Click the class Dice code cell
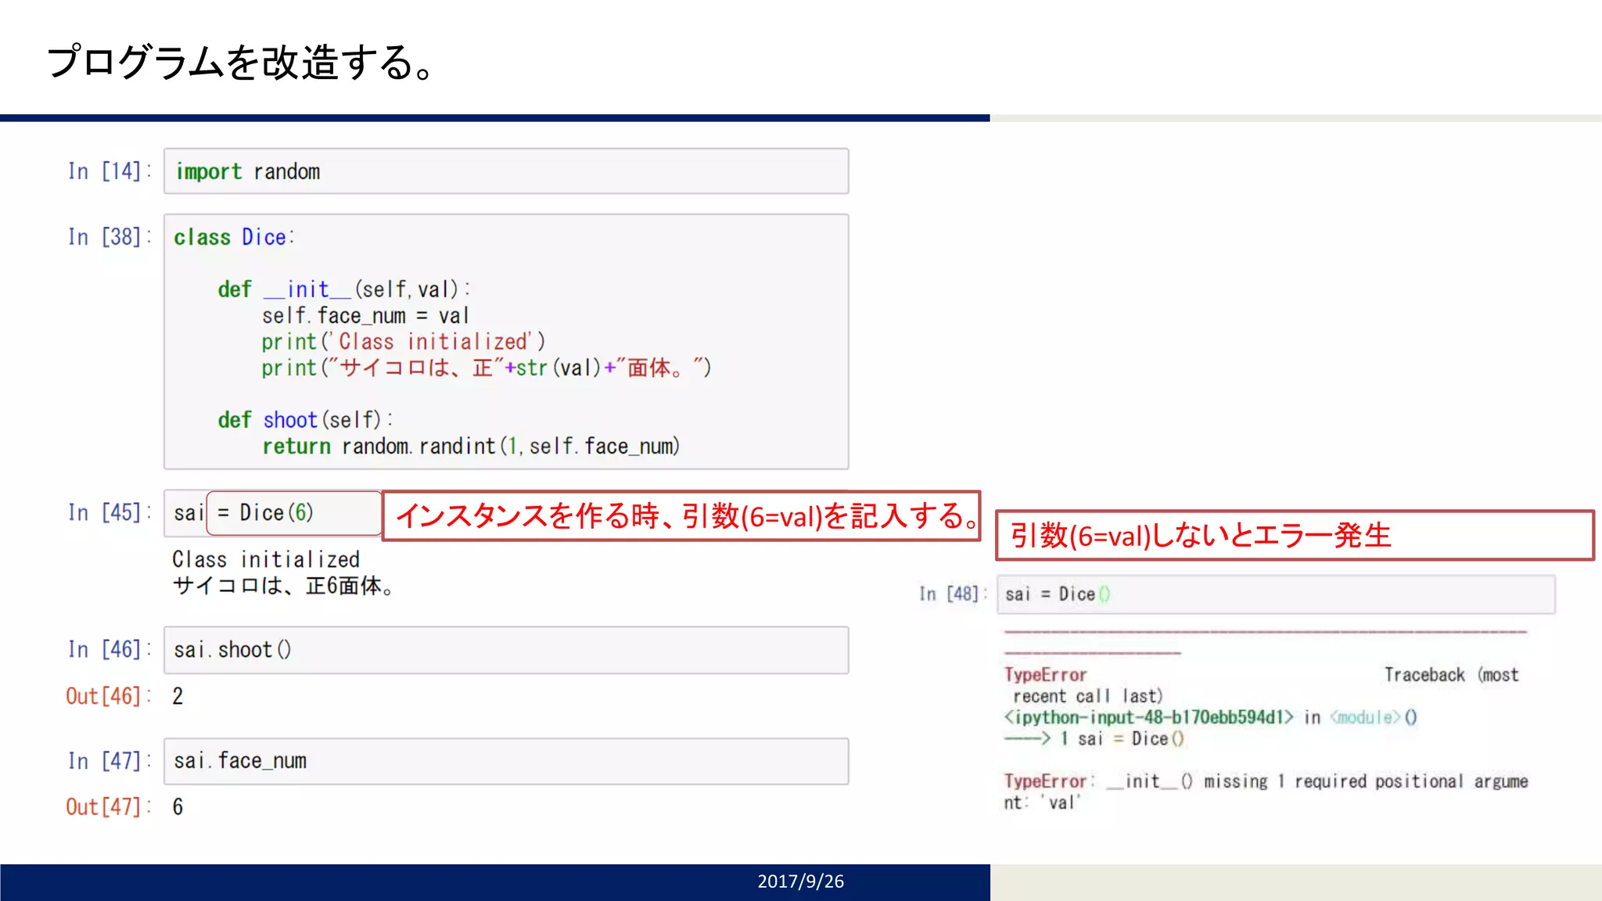 (x=506, y=342)
